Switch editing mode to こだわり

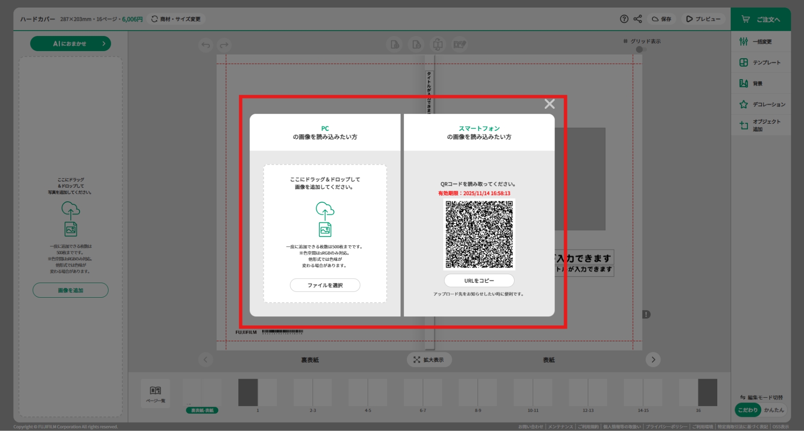click(x=748, y=410)
